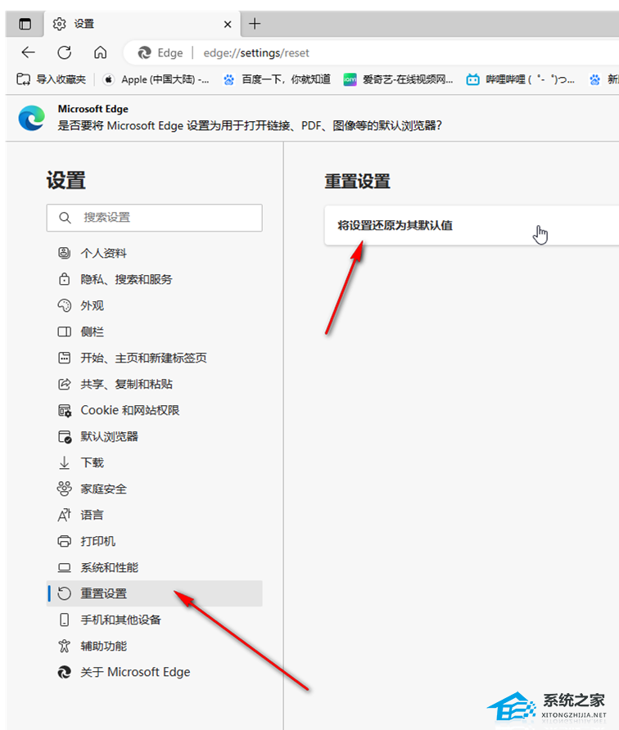Select Cookie 和网站权限 label
The height and width of the screenshot is (730, 619).
(130, 410)
